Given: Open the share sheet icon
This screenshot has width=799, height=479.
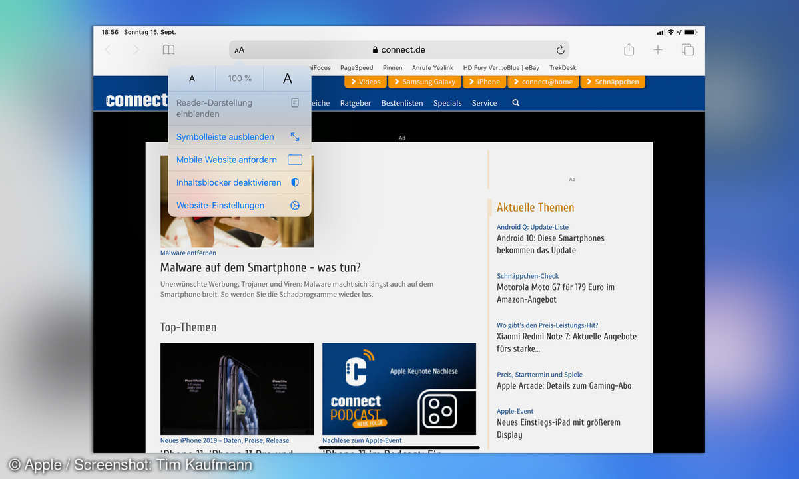Looking at the screenshot, I should (629, 49).
